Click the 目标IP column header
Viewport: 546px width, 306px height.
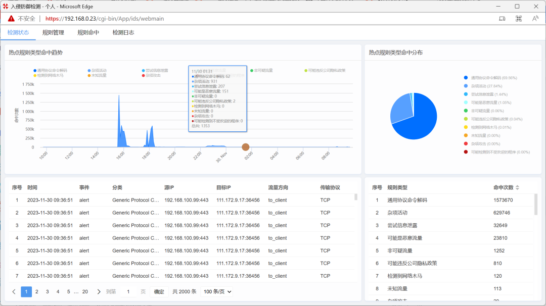[x=223, y=187]
